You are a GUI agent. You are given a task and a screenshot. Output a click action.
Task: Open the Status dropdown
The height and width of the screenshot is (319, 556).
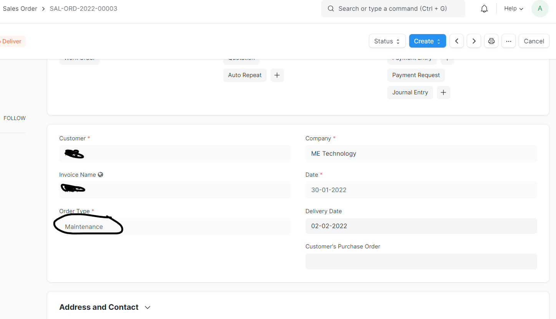click(x=387, y=41)
